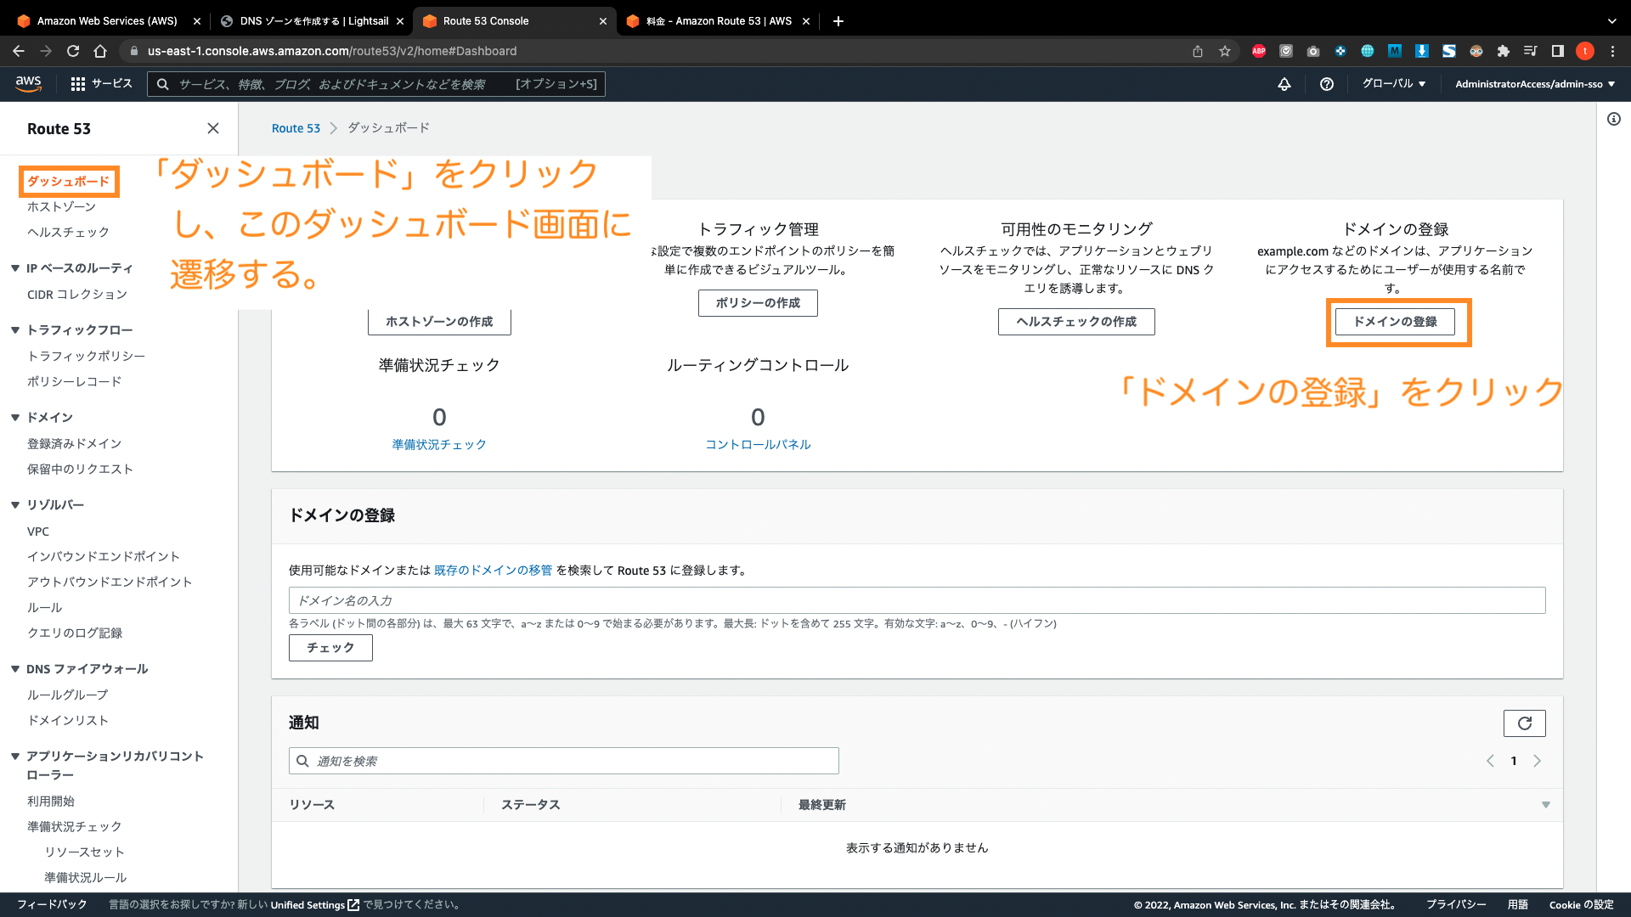
Task: Select ホストゾーン in the sidebar
Action: point(61,206)
